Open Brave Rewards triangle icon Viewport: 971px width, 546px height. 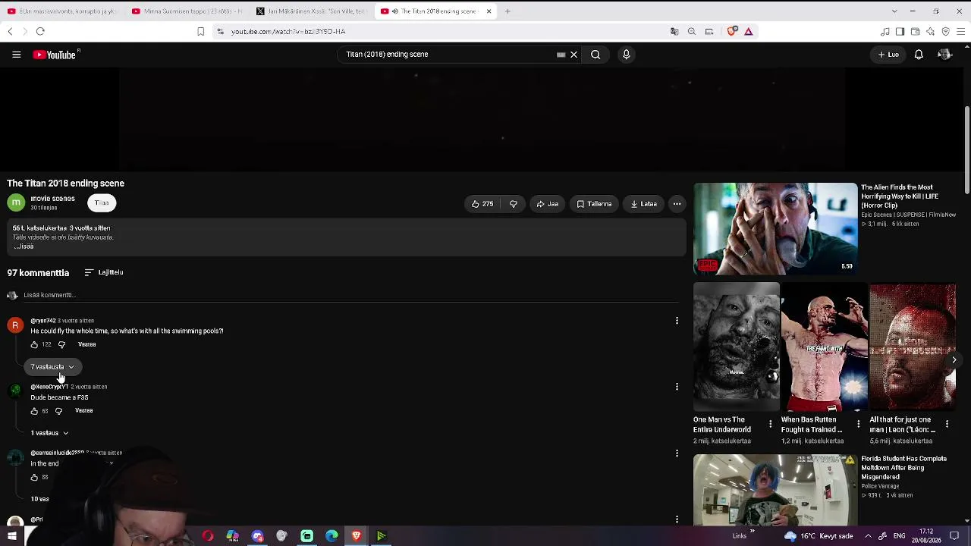tap(748, 31)
